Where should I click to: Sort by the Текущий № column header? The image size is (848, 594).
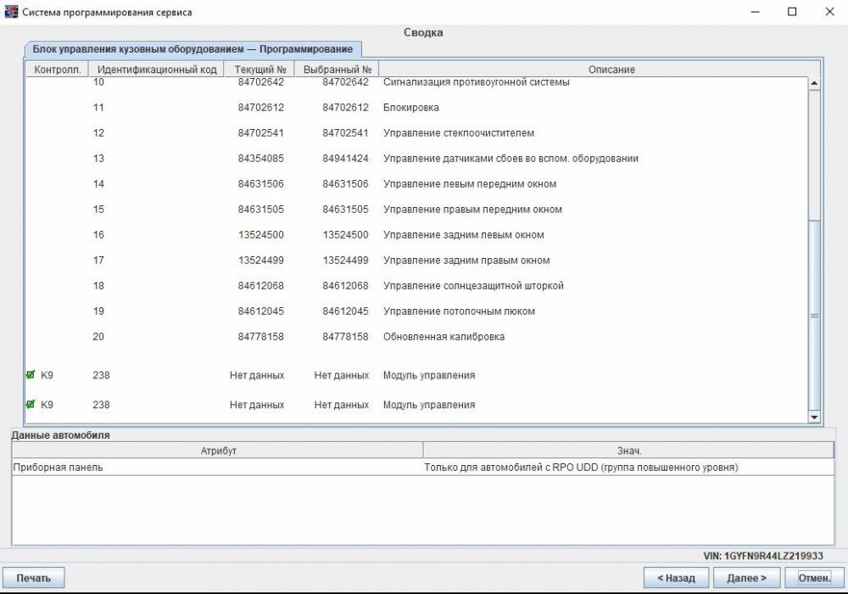259,70
